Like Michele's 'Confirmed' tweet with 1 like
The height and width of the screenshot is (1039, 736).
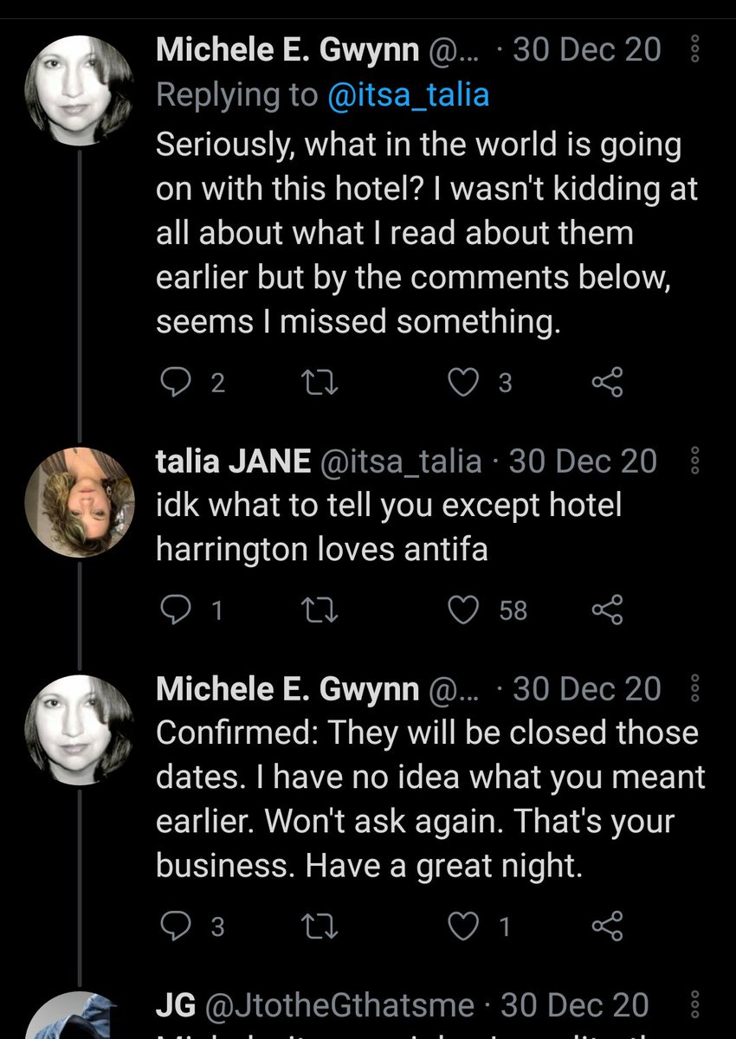click(x=467, y=927)
